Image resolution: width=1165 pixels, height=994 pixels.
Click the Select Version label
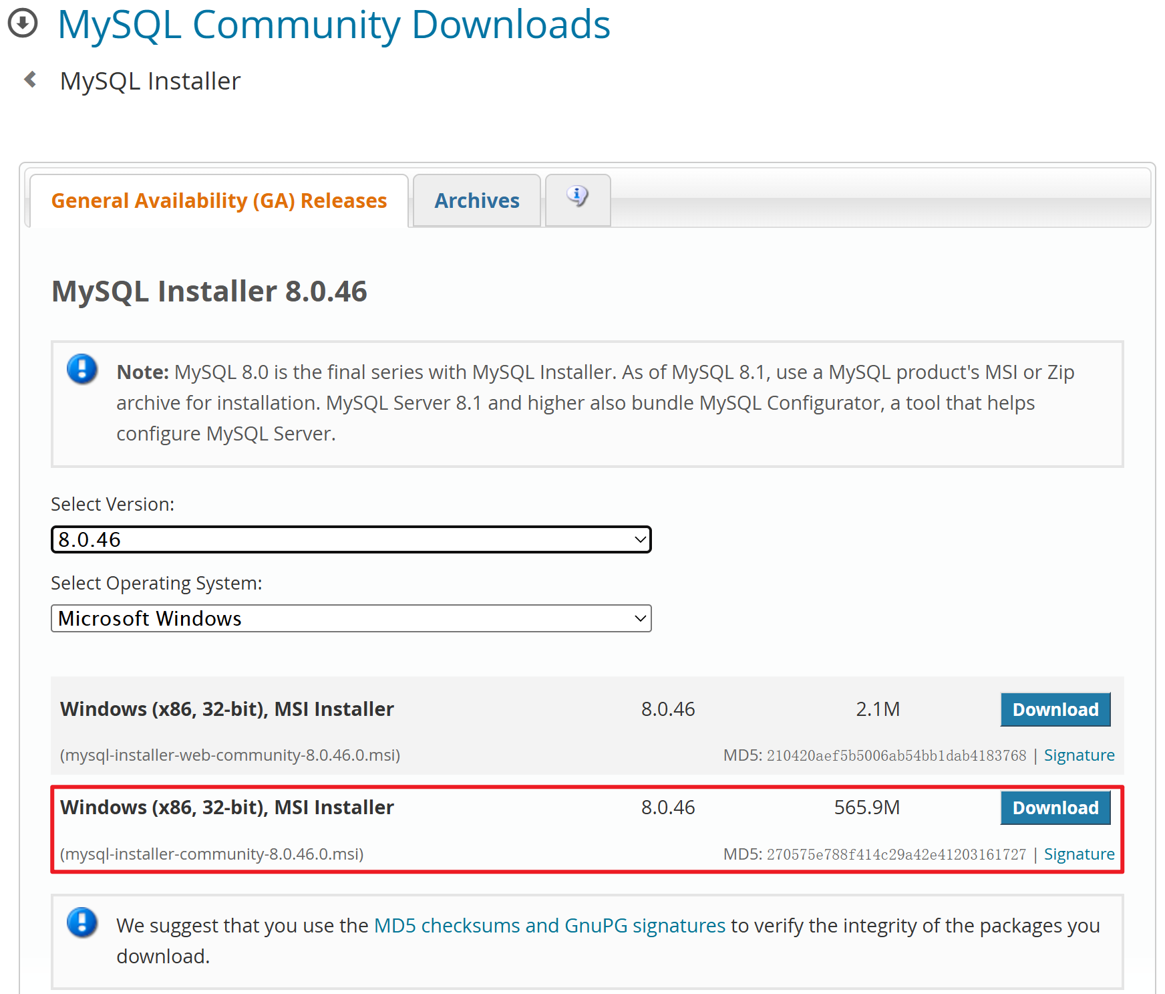click(x=113, y=504)
